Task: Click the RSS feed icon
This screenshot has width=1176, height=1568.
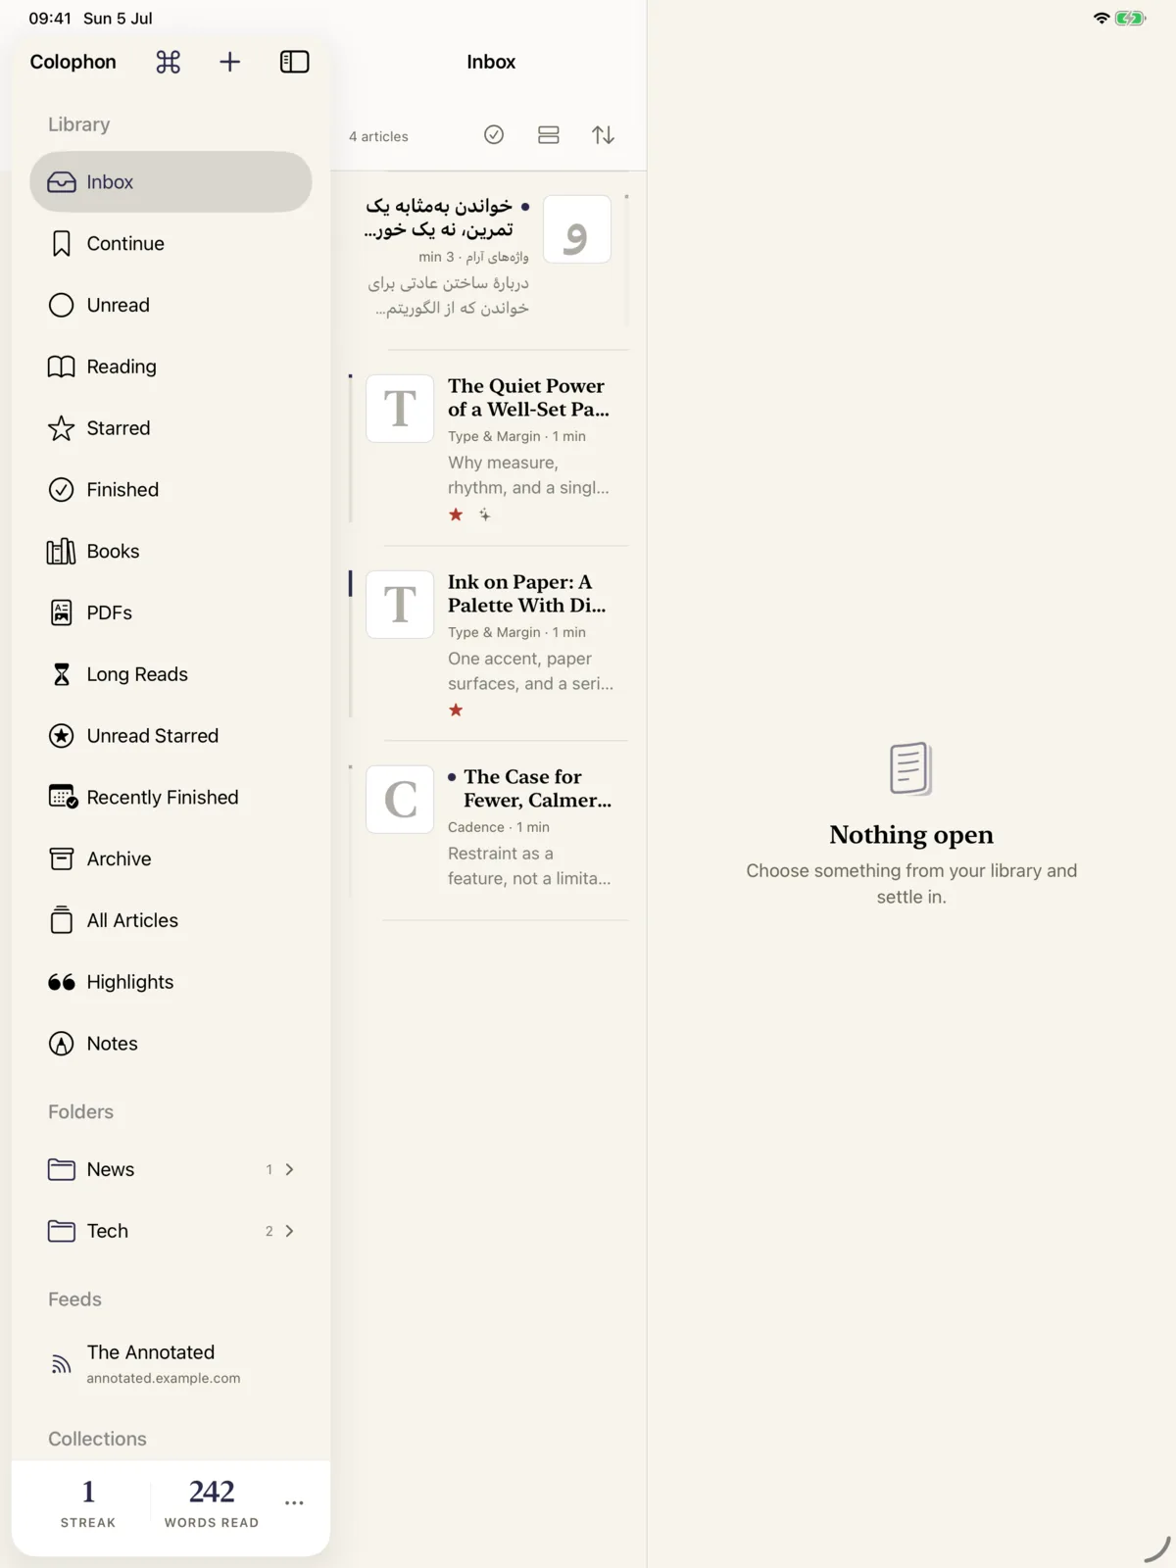Action: (x=61, y=1364)
